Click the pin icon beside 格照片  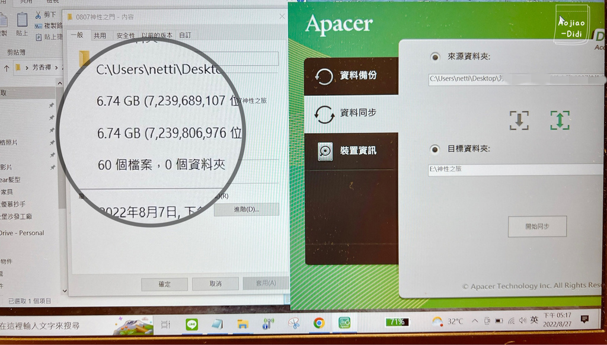(x=52, y=142)
